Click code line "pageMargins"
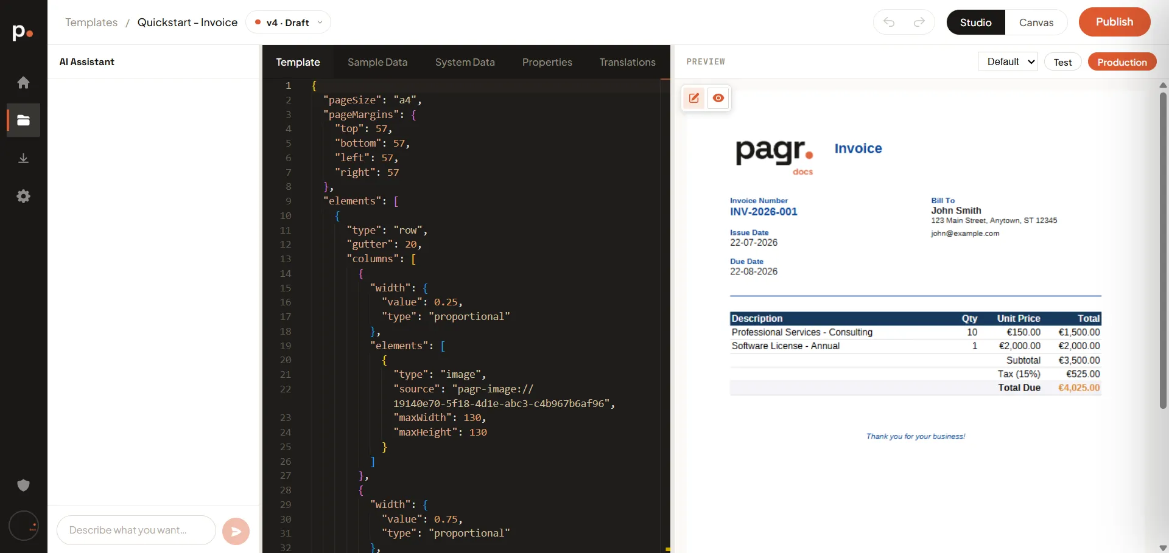 tap(370, 114)
